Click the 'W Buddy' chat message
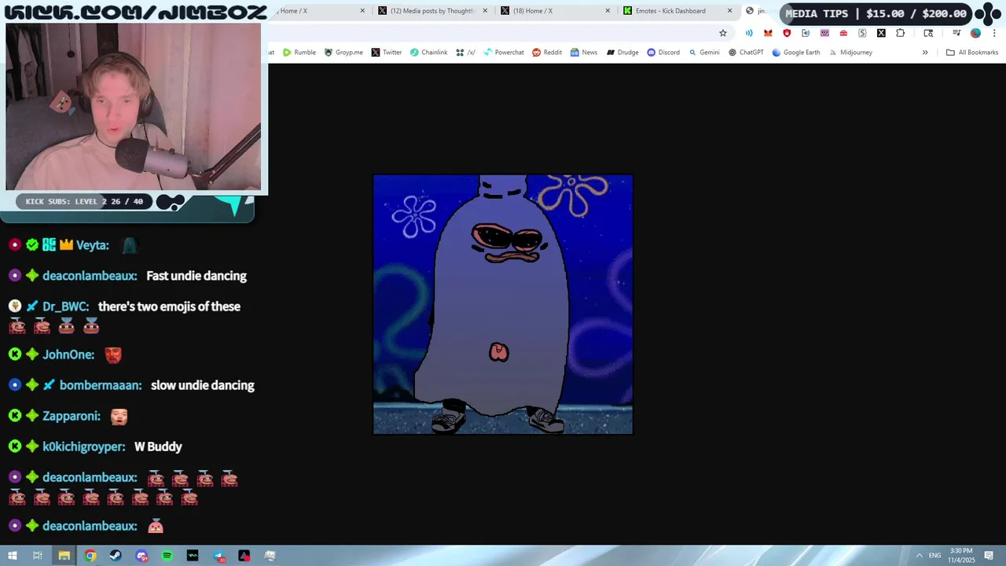 pyautogui.click(x=158, y=447)
